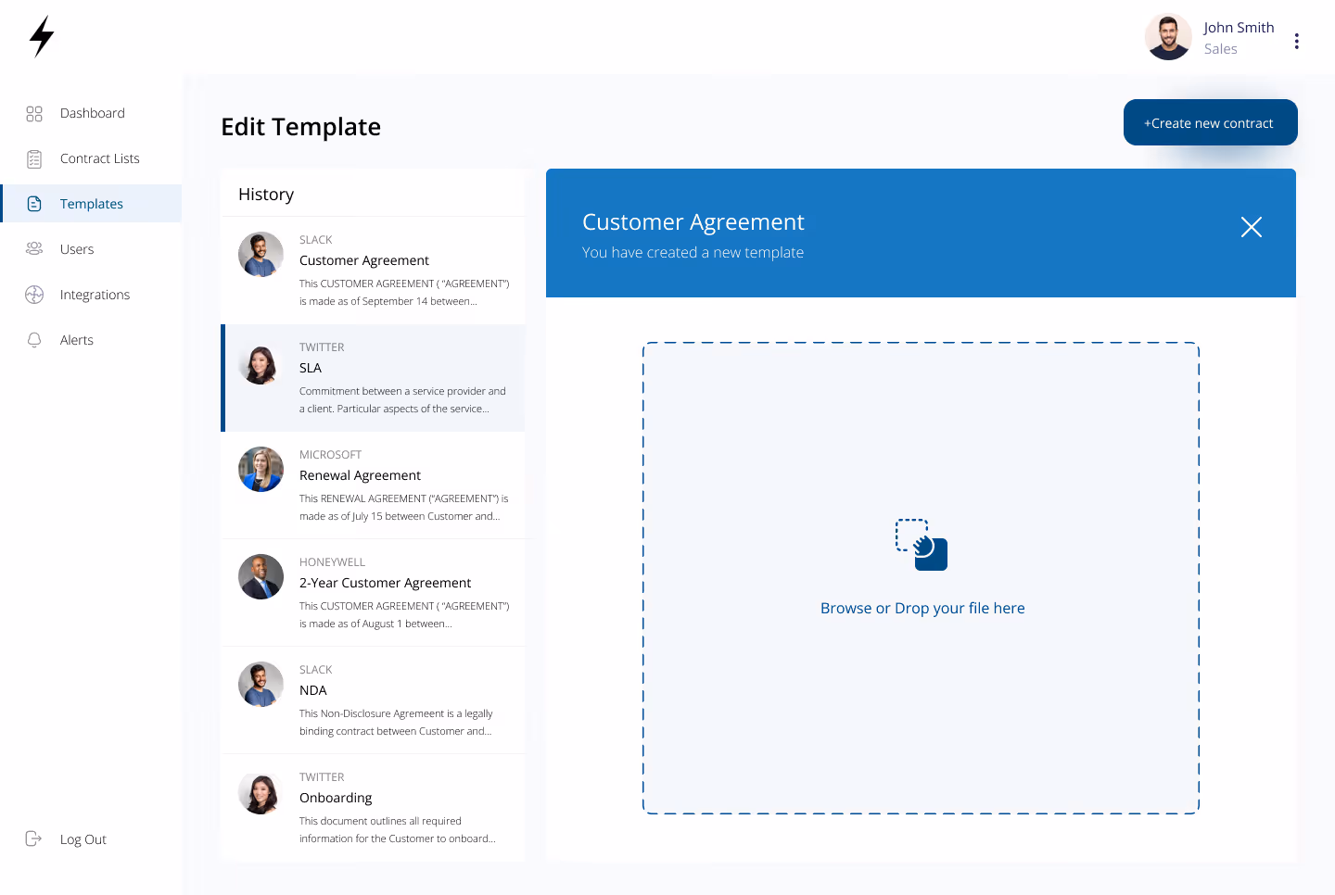
Task: Select the Integrations icon
Action: (x=34, y=294)
